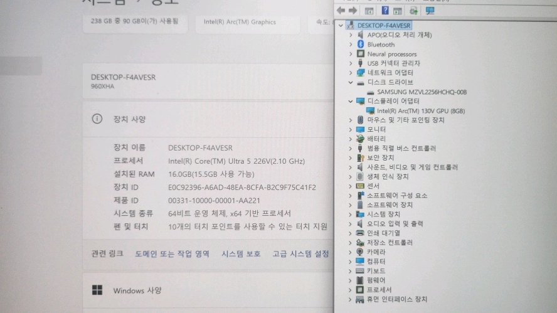Open the 시스템 보호 link
This screenshot has height=313, width=557.
coord(241,253)
